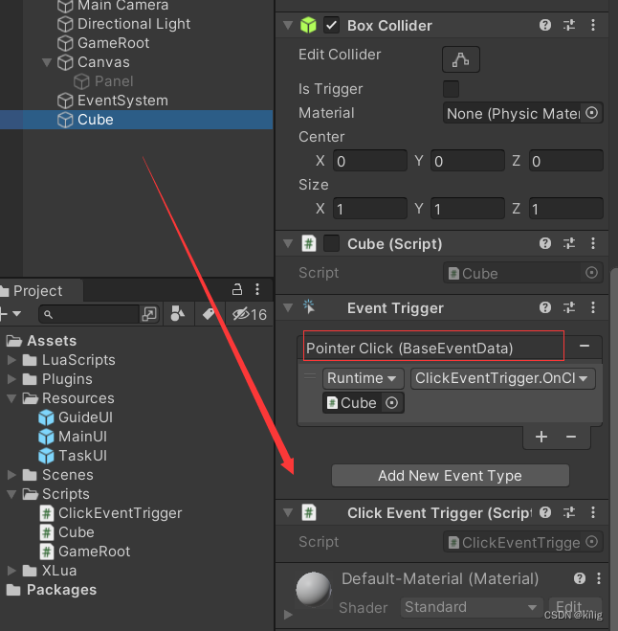Remove Pointer Click event with minus button
Viewport: 618px width, 631px height.
584,347
